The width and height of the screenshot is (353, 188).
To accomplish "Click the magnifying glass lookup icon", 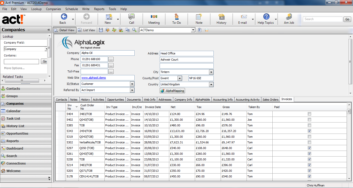I will [x=134, y=30].
